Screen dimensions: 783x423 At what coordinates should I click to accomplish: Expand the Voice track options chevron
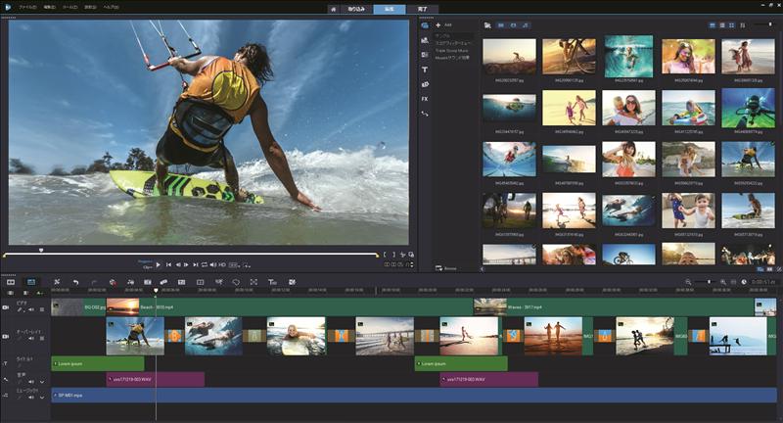(42, 382)
